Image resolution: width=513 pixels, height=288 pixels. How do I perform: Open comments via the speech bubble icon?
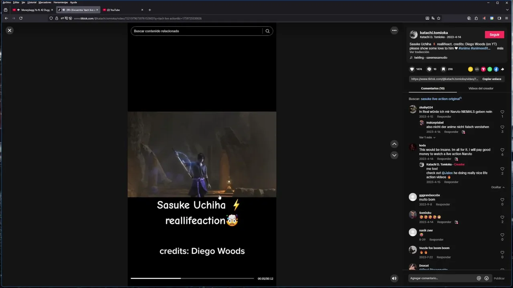pos(429,69)
